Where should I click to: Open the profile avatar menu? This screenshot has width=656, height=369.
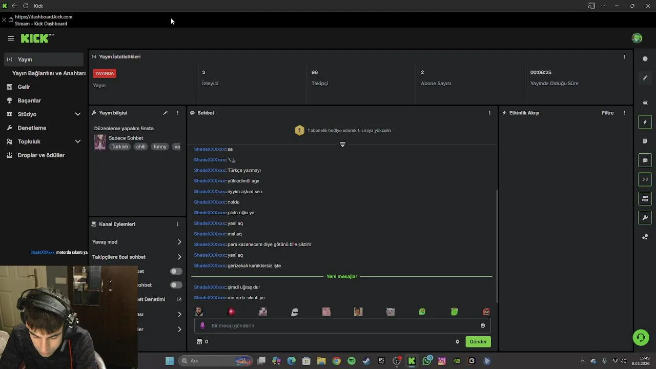coord(637,38)
